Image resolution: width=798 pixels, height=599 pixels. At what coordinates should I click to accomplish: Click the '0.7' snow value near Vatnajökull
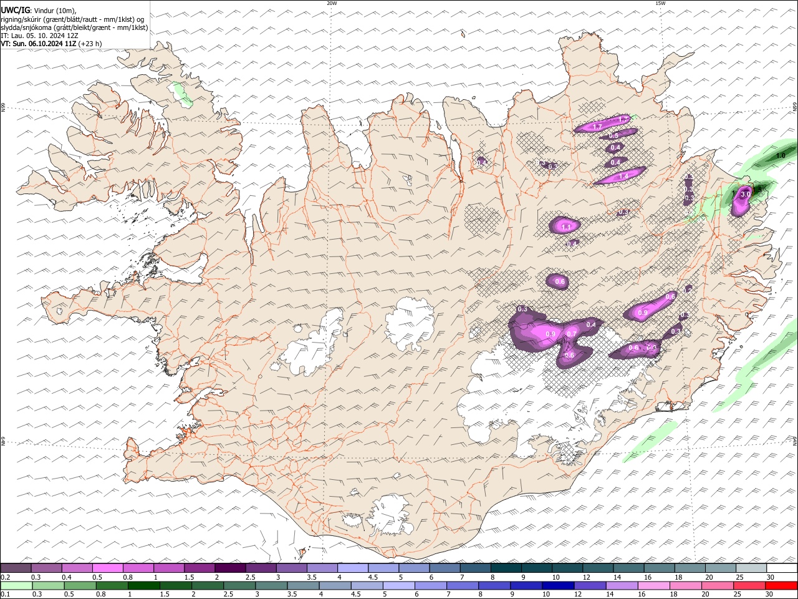(x=571, y=334)
